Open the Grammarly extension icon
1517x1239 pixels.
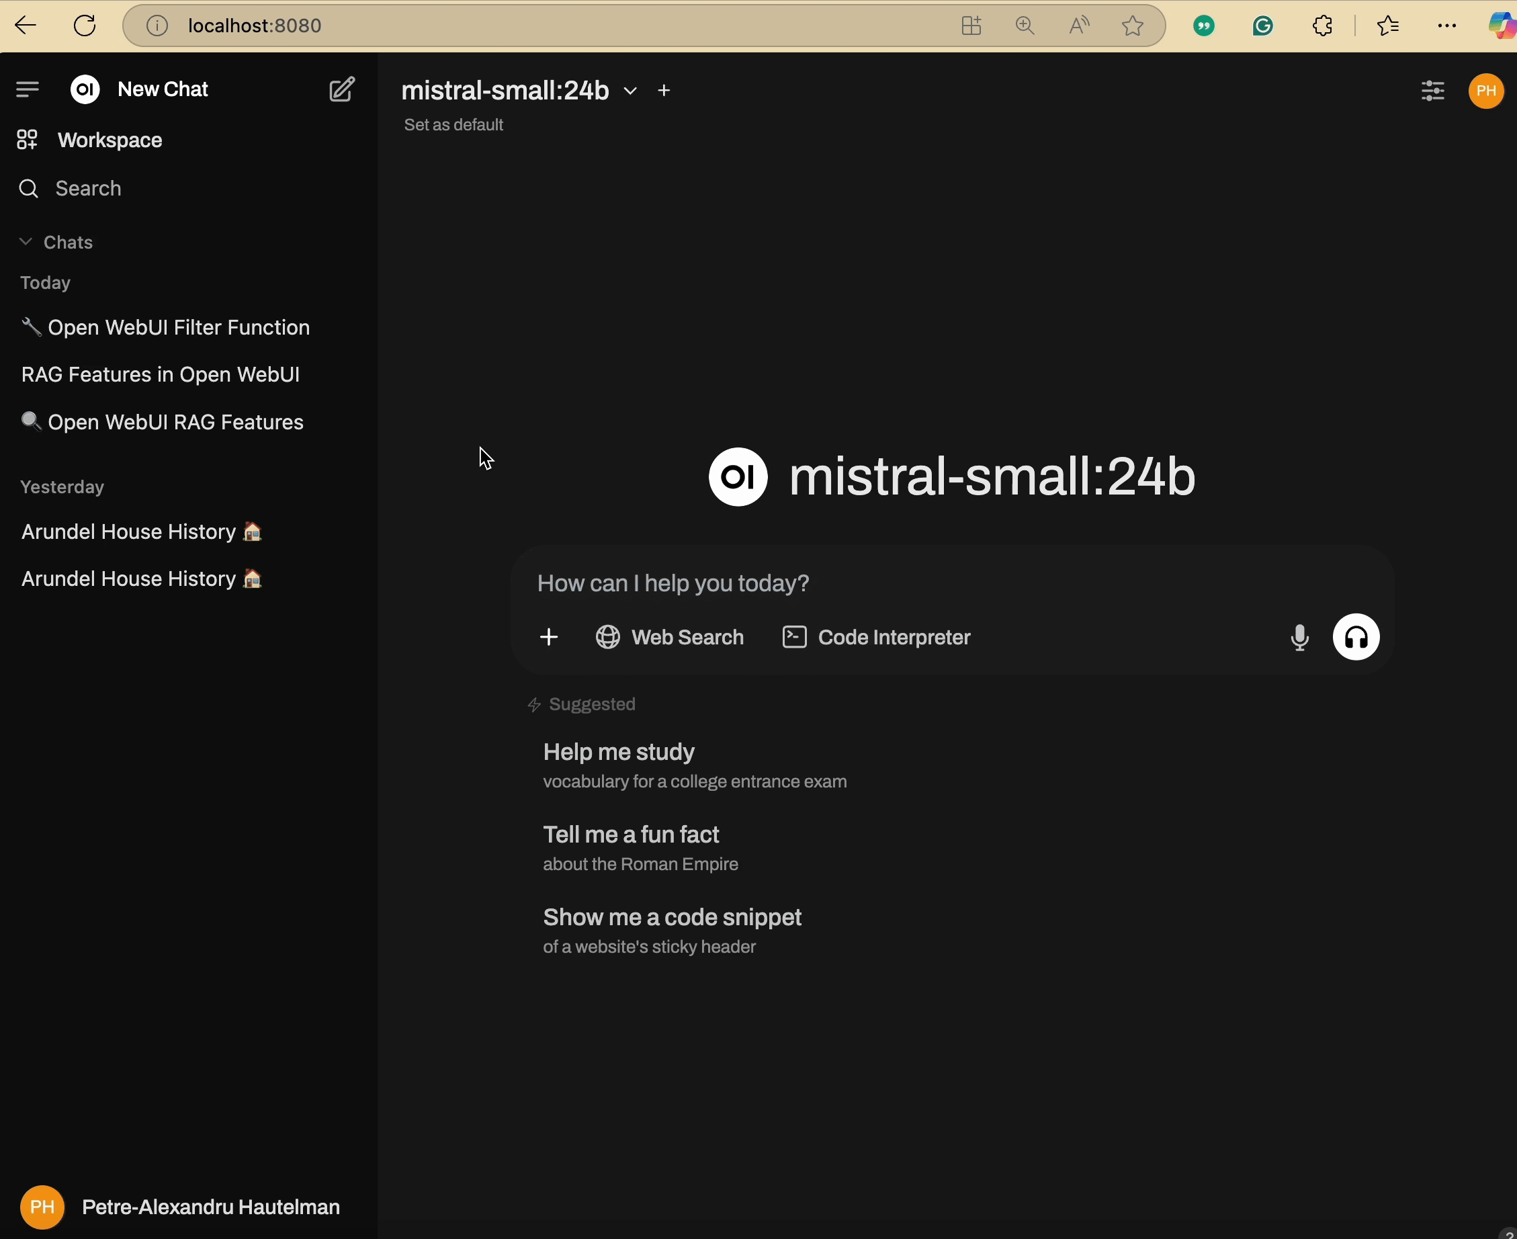(x=1263, y=26)
